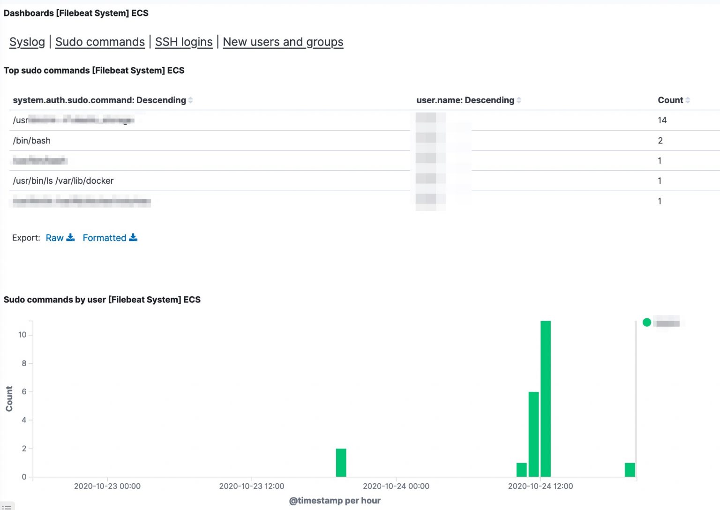Select the /bin/bash row in the table

coord(31,140)
